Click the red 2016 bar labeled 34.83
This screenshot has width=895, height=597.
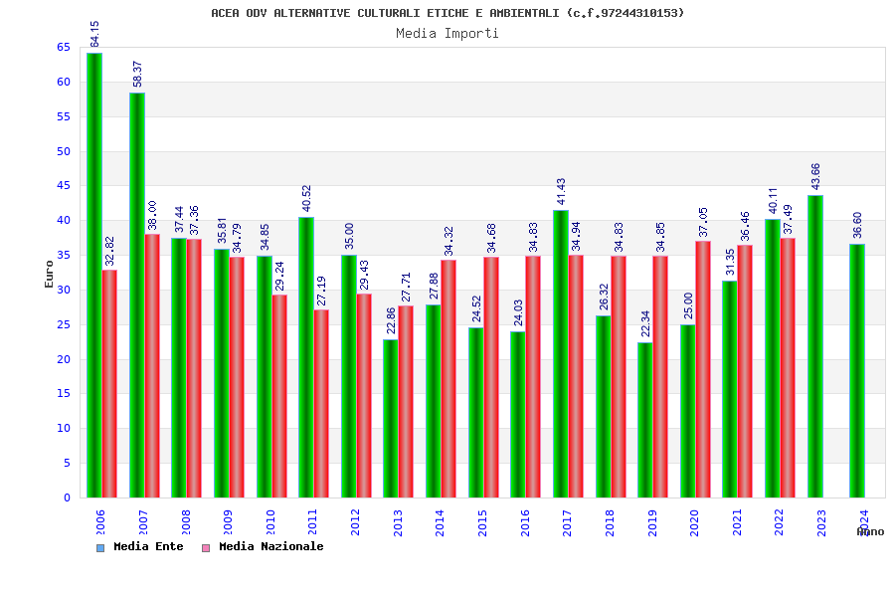[533, 376]
